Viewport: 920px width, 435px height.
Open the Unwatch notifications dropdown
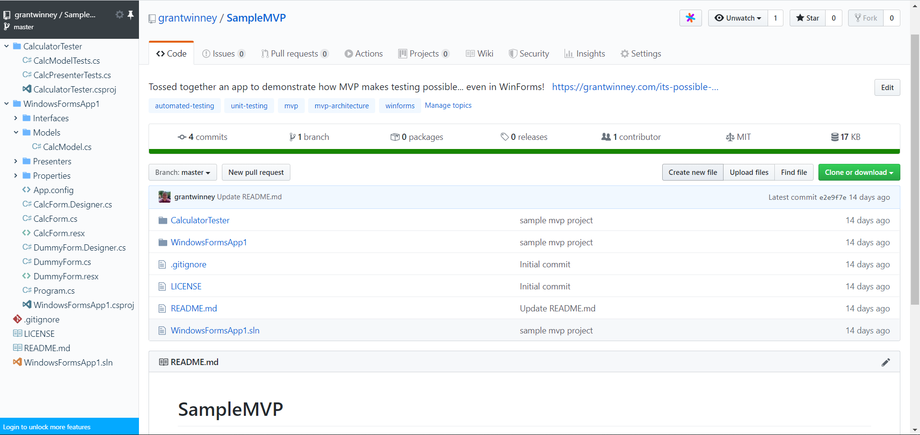click(x=738, y=18)
